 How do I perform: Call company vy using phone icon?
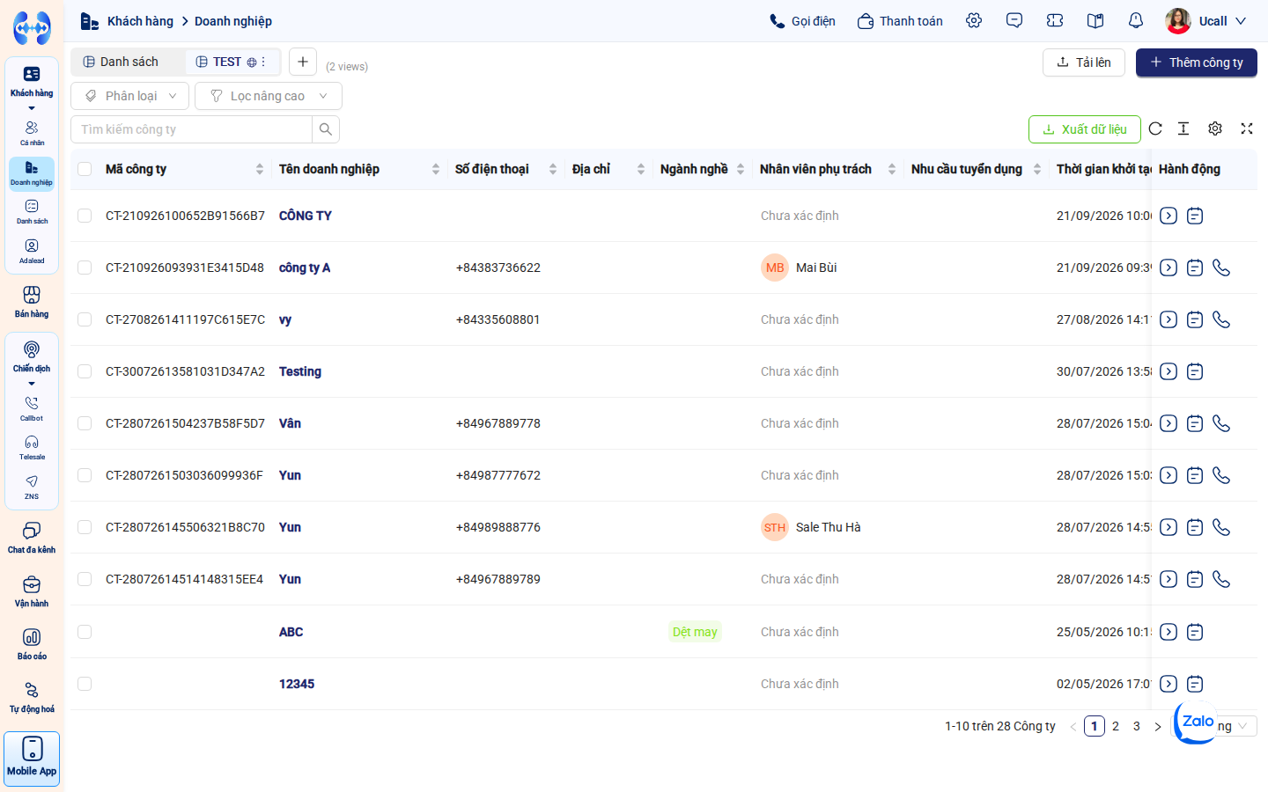click(1221, 319)
